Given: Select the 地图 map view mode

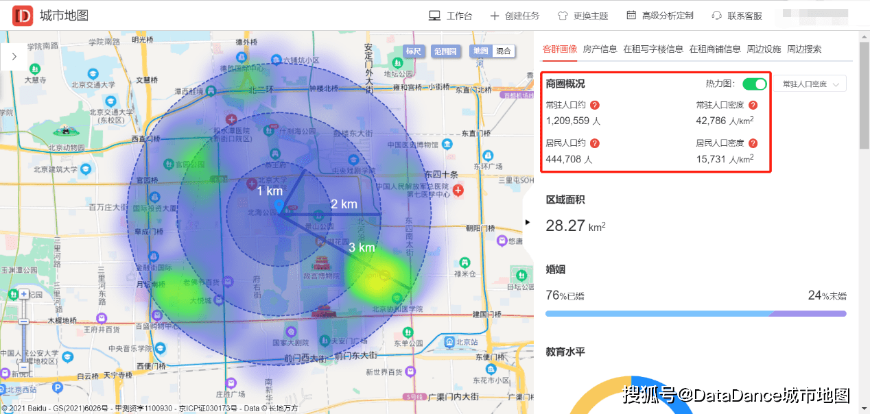Looking at the screenshot, I should coord(481,51).
